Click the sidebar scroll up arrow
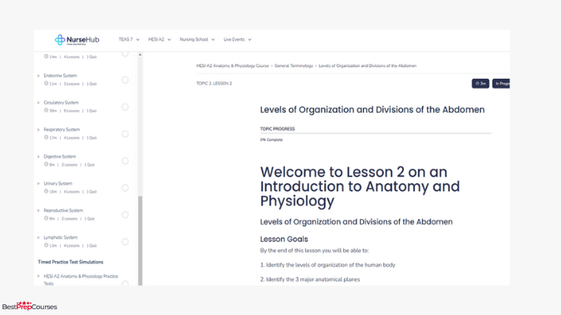This screenshot has height=315, width=561. 140,55
